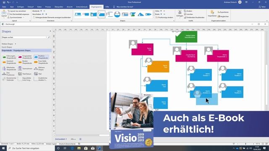The image size is (269, 151).
Task: Expand the Shapes gallery more arrow
Action: coord(154,17)
